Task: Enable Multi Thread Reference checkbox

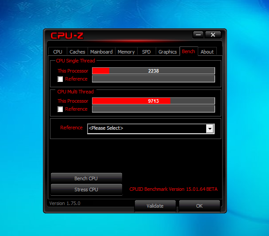Action: 60,109
